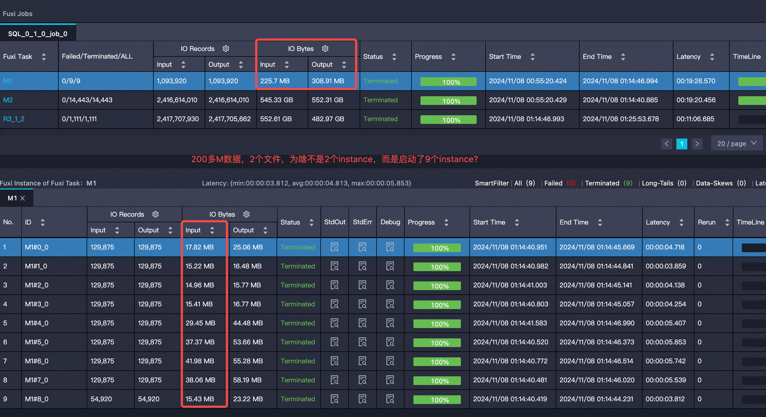Viewport: 766px width, 417px height.
Task: View StdErr log for M1#3_0
Action: coord(362,304)
